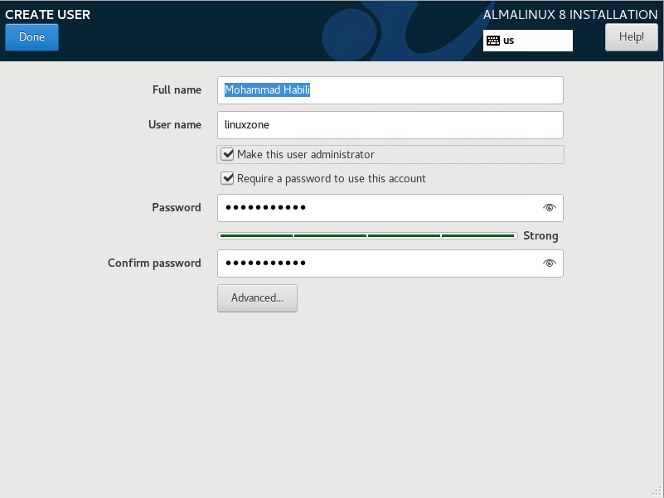Click the password strength bar

point(367,236)
